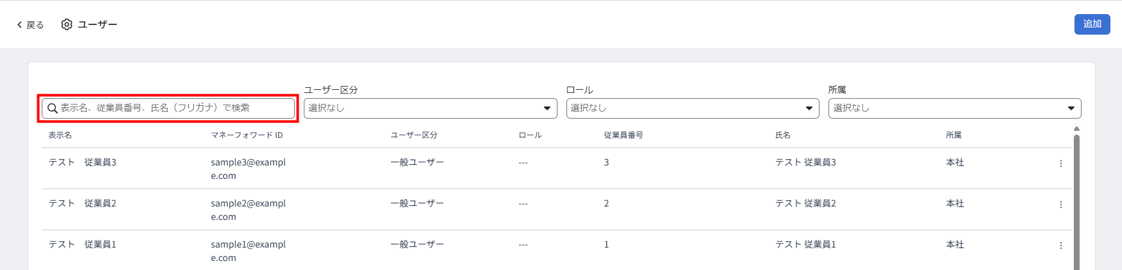The image size is (1122, 270).
Task: Select the sample2@example.com user row
Action: (x=556, y=210)
